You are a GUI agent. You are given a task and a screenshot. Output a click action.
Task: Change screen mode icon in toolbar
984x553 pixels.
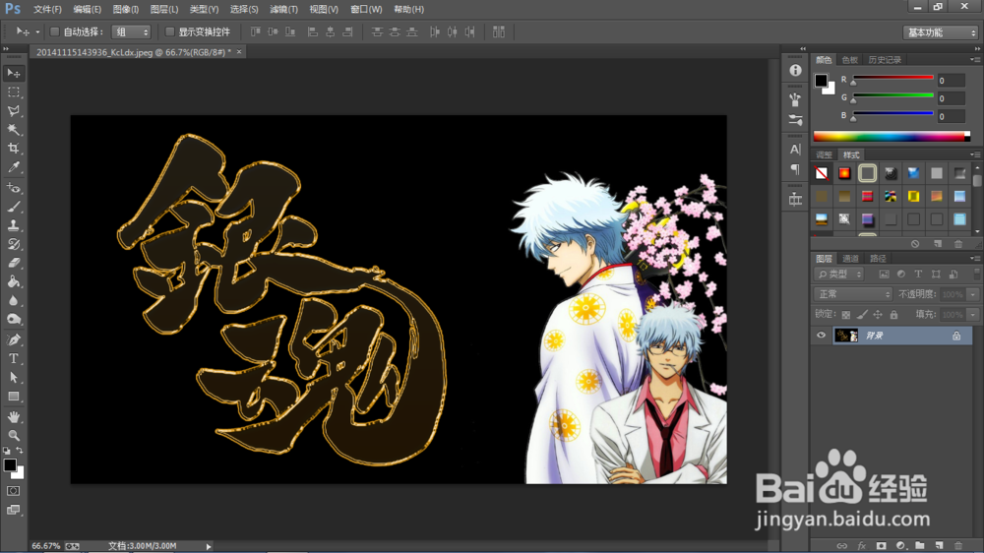[13, 510]
